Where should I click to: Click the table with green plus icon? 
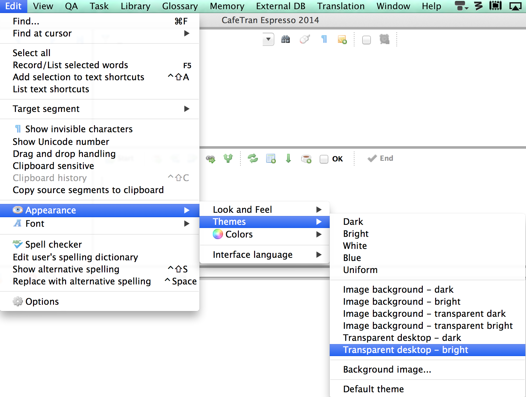pos(271,159)
